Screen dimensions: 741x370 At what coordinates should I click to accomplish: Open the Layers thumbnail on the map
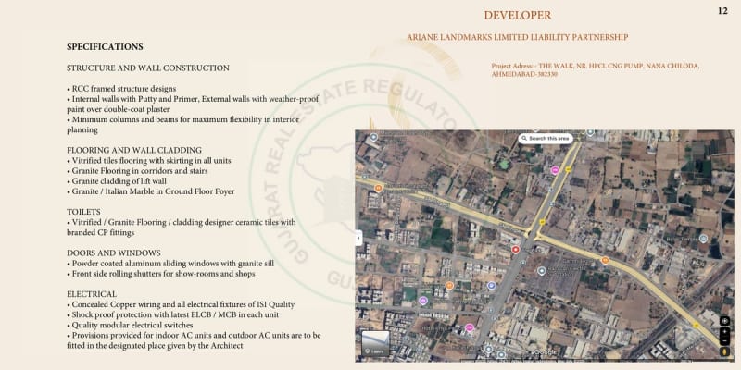tap(376, 343)
